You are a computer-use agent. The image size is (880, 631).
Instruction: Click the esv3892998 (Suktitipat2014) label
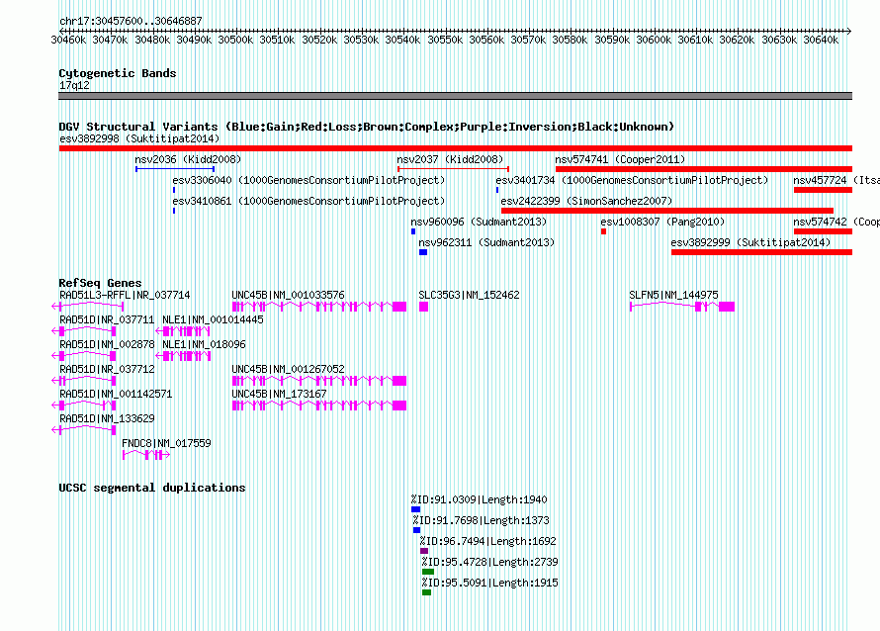(139, 138)
